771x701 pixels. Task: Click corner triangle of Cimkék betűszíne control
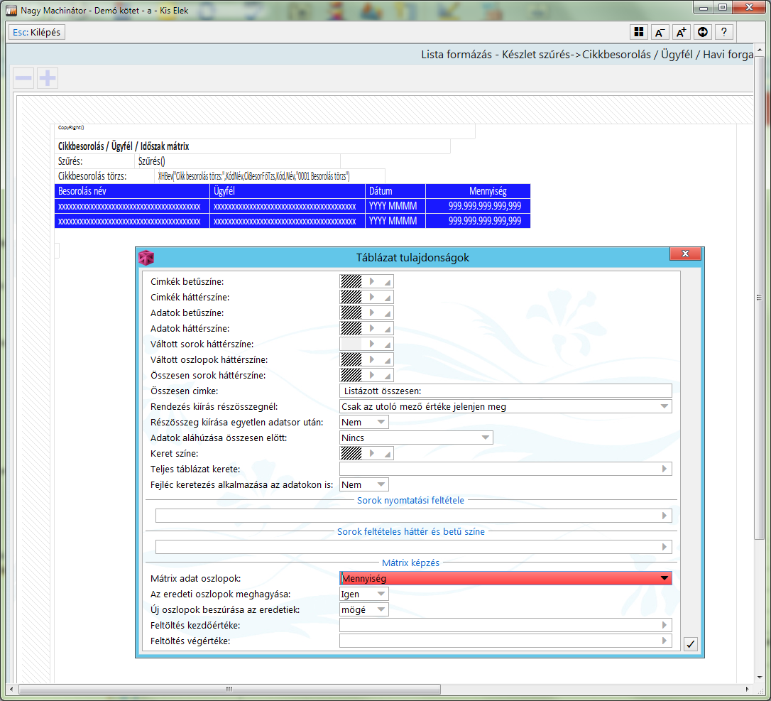(x=388, y=283)
